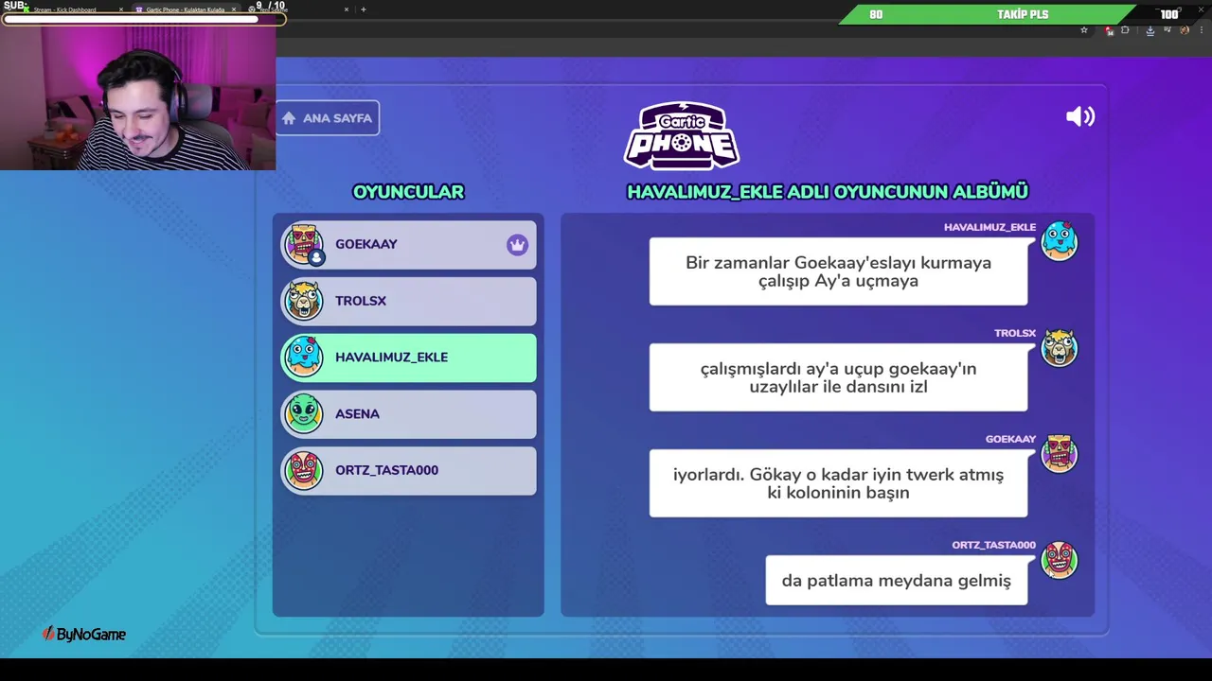Viewport: 1212px width, 681px height.
Task: Open the browser profile avatar
Action: (1185, 30)
